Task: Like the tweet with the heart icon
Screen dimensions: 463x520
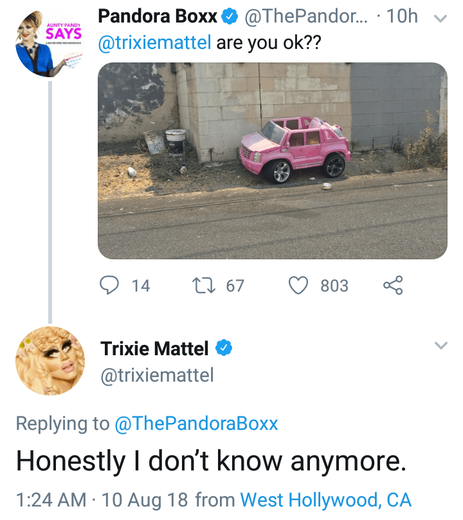Action: point(299,285)
